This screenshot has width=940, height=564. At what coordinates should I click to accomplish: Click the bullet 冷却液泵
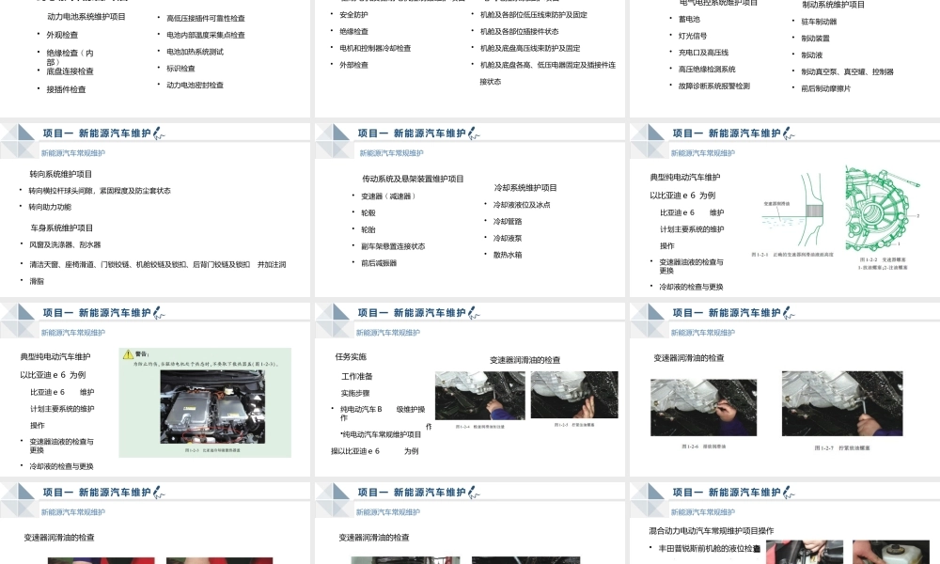pos(508,238)
